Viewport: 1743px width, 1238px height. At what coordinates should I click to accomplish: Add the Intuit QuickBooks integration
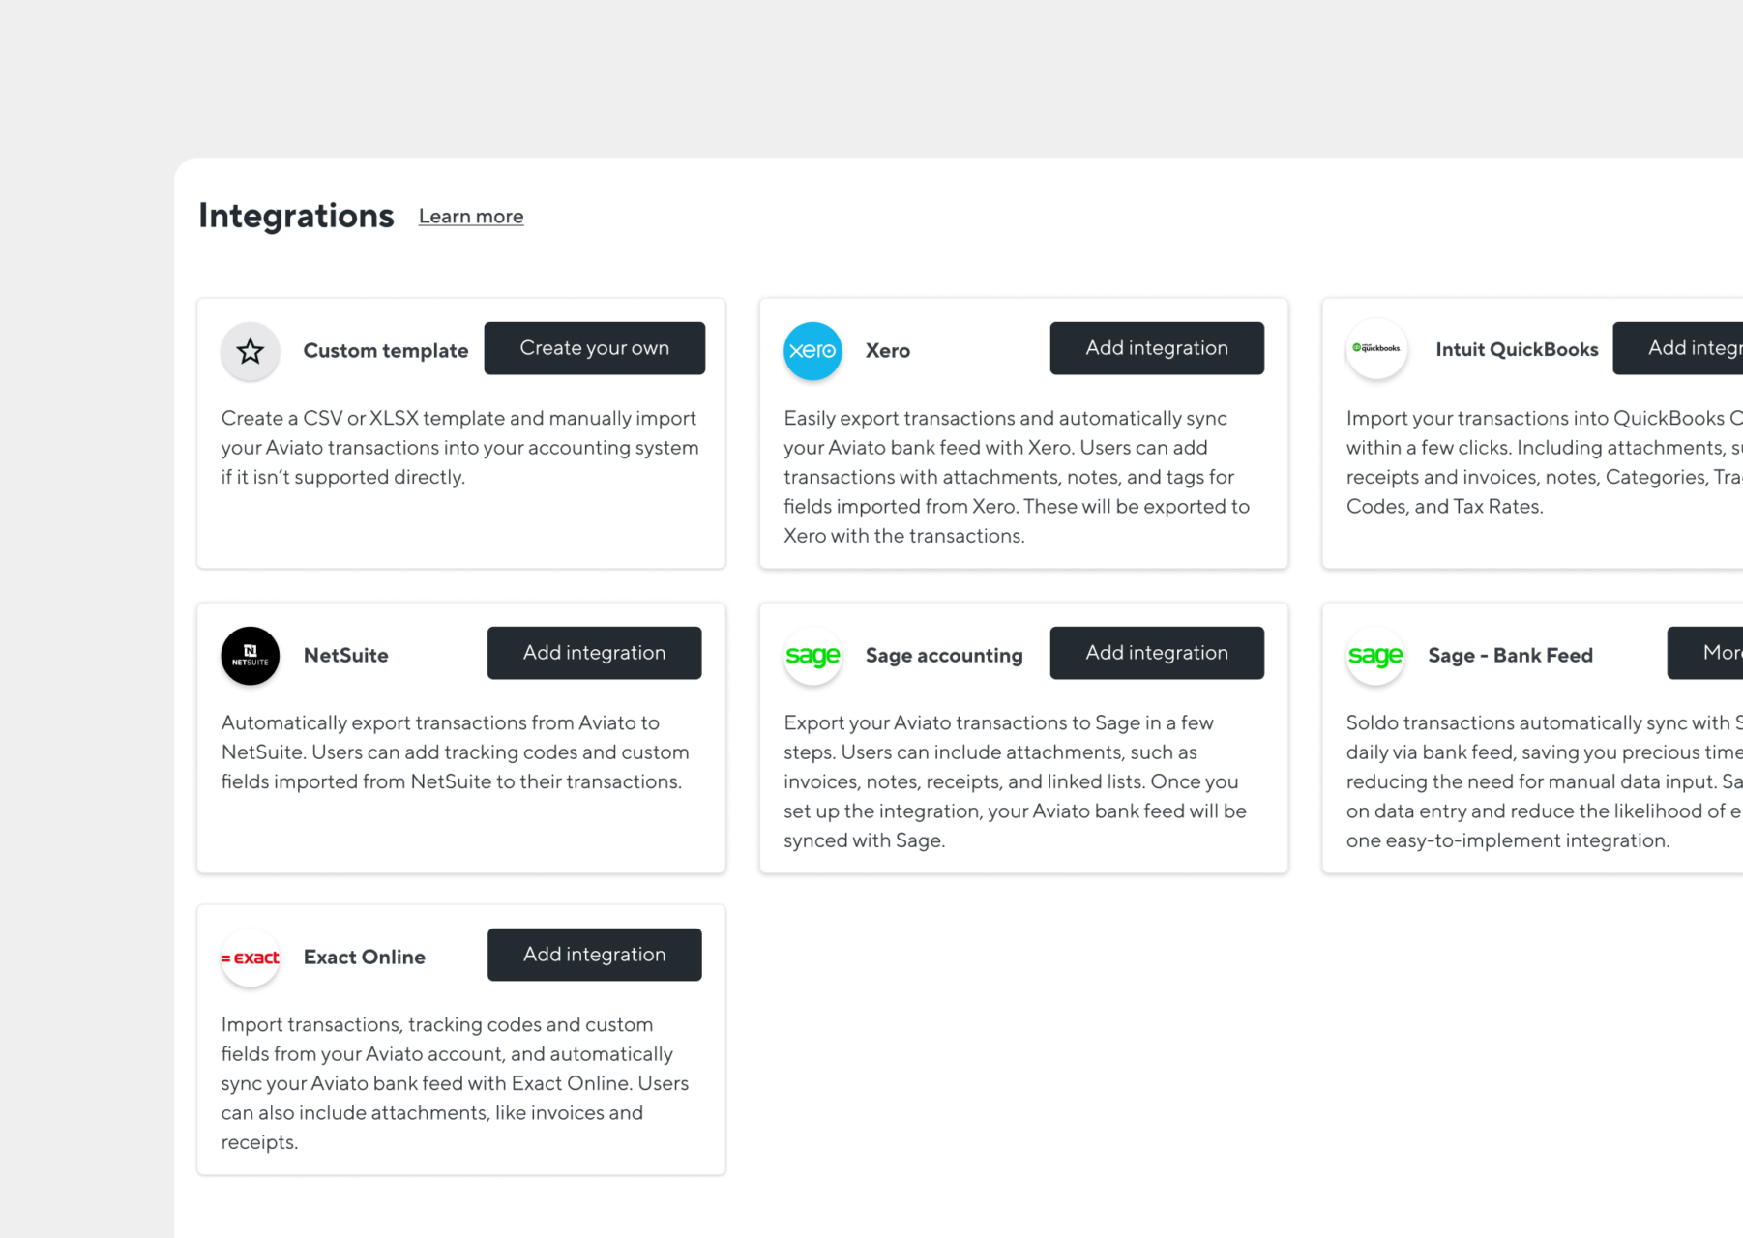(x=1678, y=348)
